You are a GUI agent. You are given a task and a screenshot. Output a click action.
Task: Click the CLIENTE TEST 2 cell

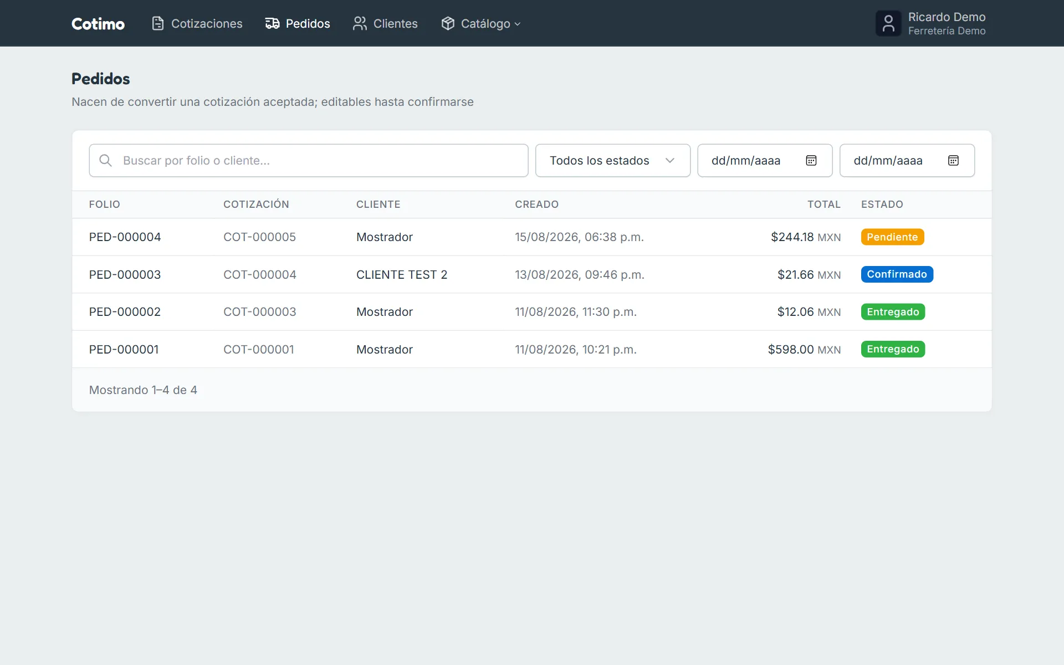402,275
